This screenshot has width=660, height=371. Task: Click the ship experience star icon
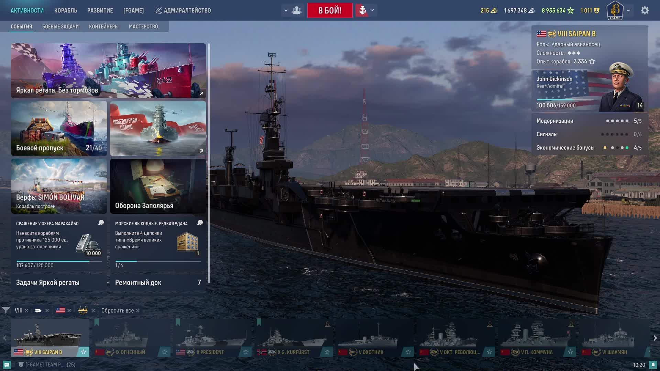pos(592,61)
